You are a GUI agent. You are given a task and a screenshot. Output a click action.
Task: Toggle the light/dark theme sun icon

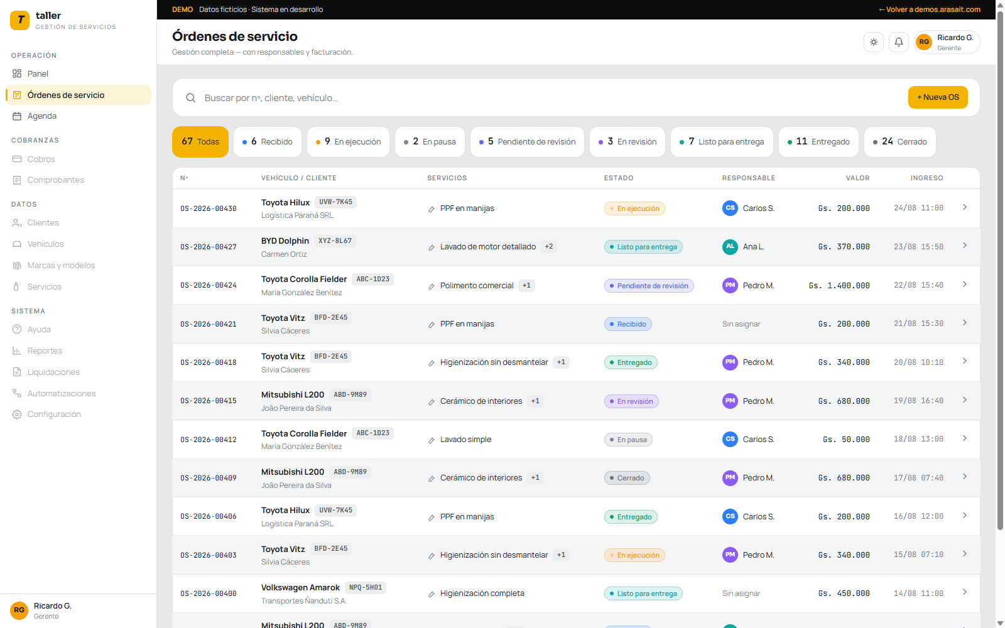pyautogui.click(x=874, y=42)
